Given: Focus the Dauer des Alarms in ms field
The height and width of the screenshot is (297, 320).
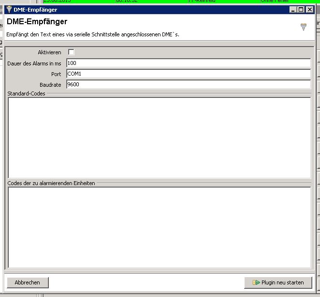Looking at the screenshot, I should (x=188, y=63).
